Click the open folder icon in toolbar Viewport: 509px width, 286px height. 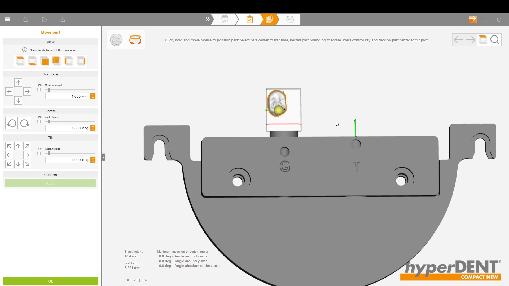point(44,19)
